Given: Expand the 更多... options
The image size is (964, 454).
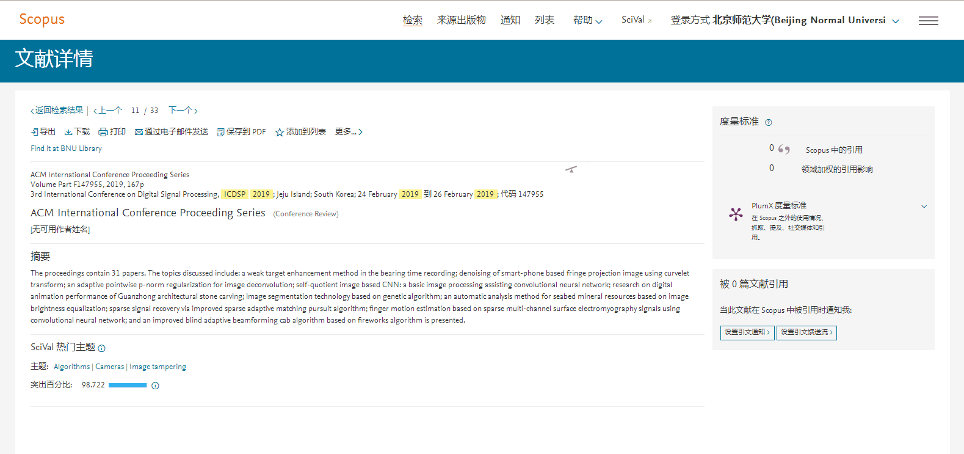Looking at the screenshot, I should [349, 132].
